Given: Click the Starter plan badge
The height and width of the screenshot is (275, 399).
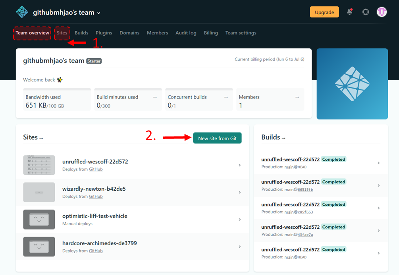Looking at the screenshot, I should coord(94,61).
